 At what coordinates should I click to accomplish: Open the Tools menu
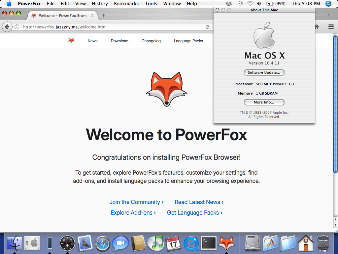[151, 4]
